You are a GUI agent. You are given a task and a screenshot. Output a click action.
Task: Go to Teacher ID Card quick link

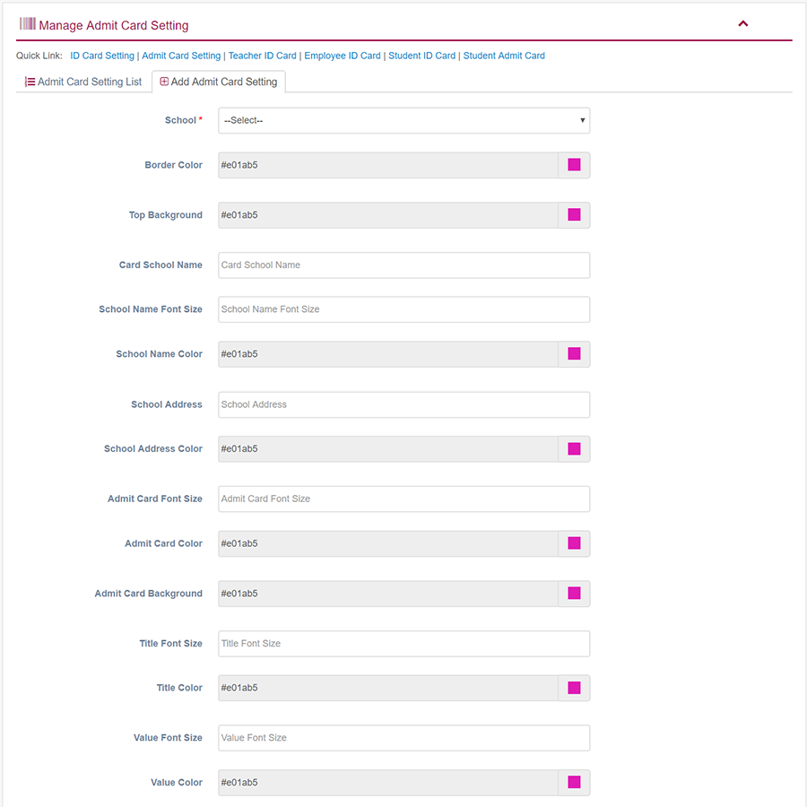coord(262,56)
